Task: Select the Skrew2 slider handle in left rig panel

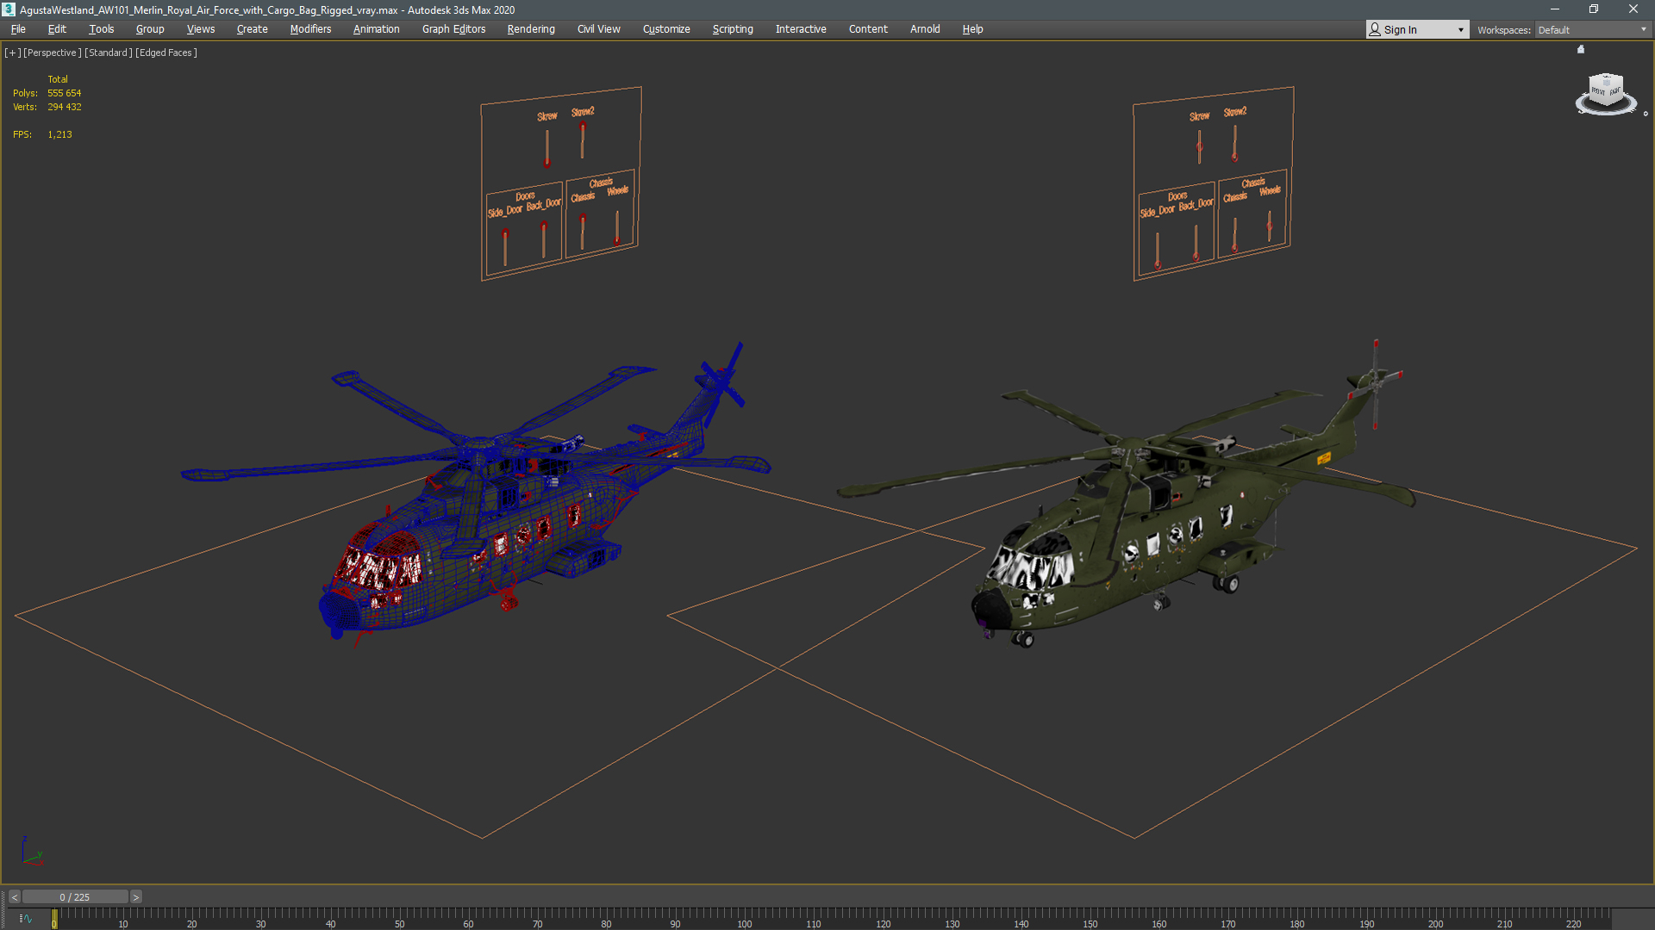Action: [x=583, y=127]
